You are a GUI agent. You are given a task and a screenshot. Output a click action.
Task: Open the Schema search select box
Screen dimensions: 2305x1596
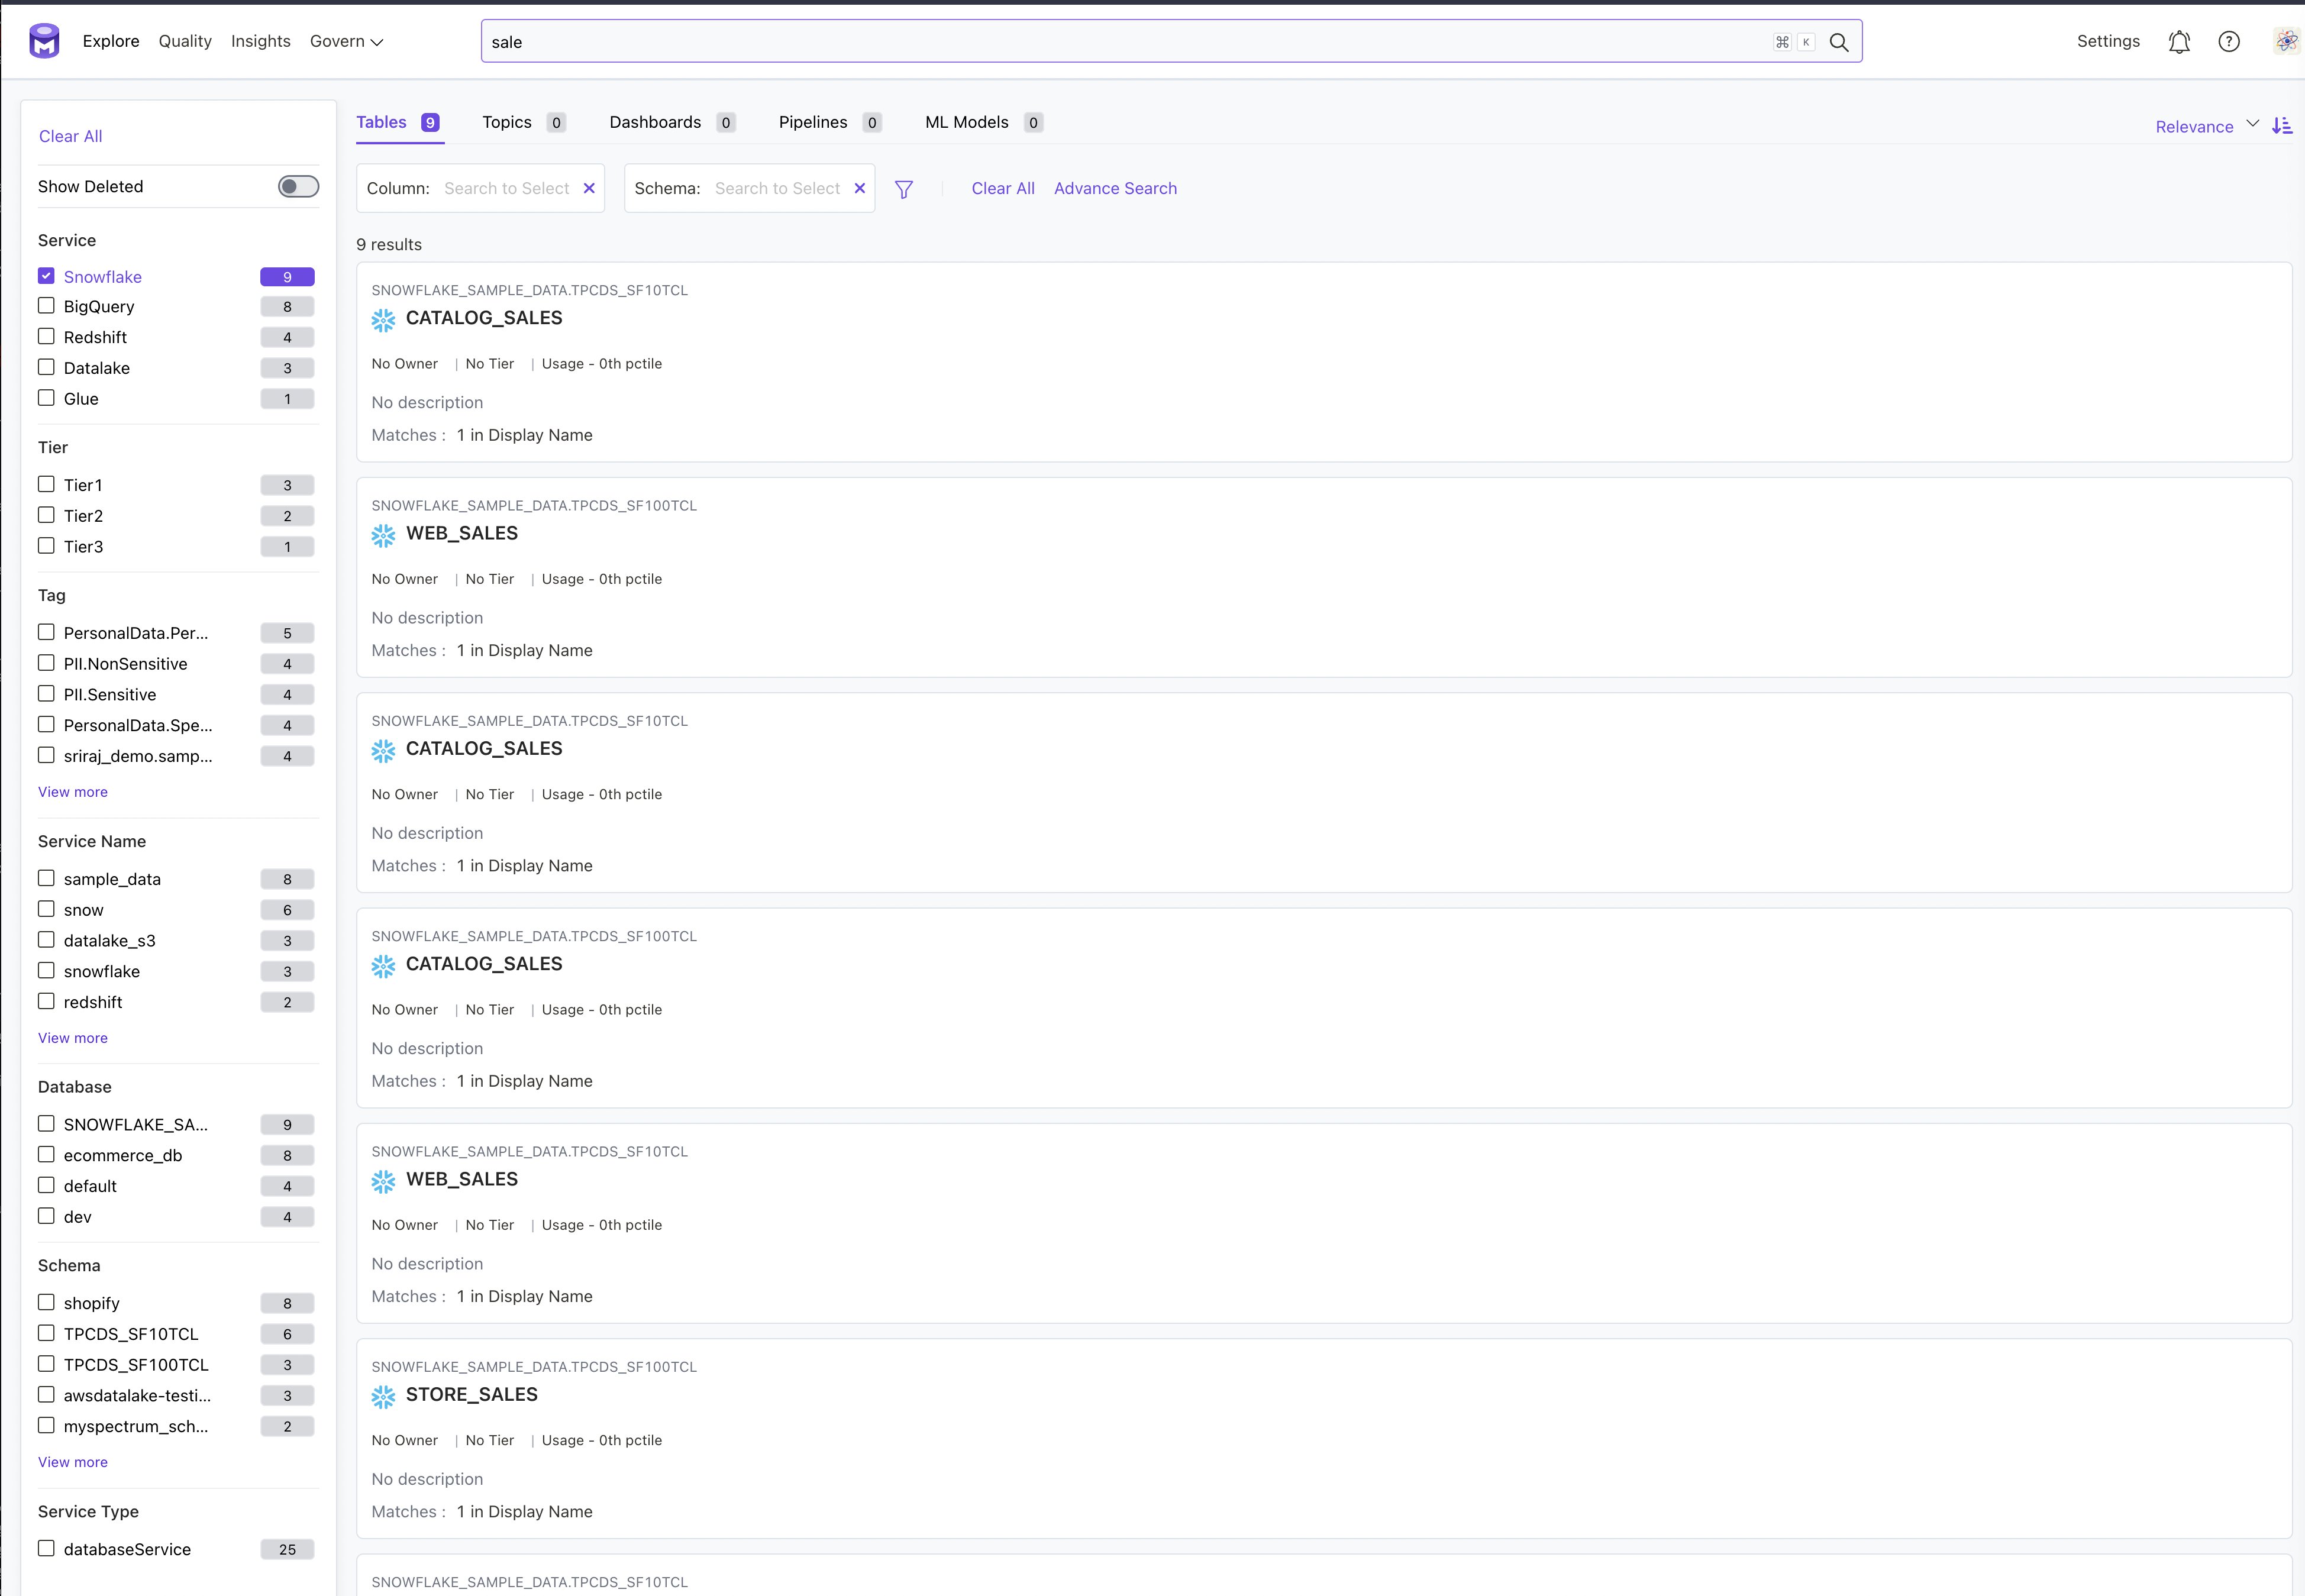(x=777, y=188)
